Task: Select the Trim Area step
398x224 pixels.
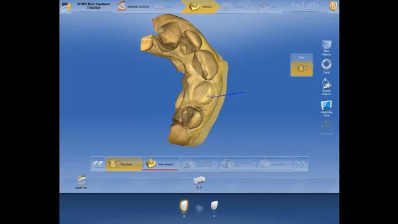Action: 124,164
